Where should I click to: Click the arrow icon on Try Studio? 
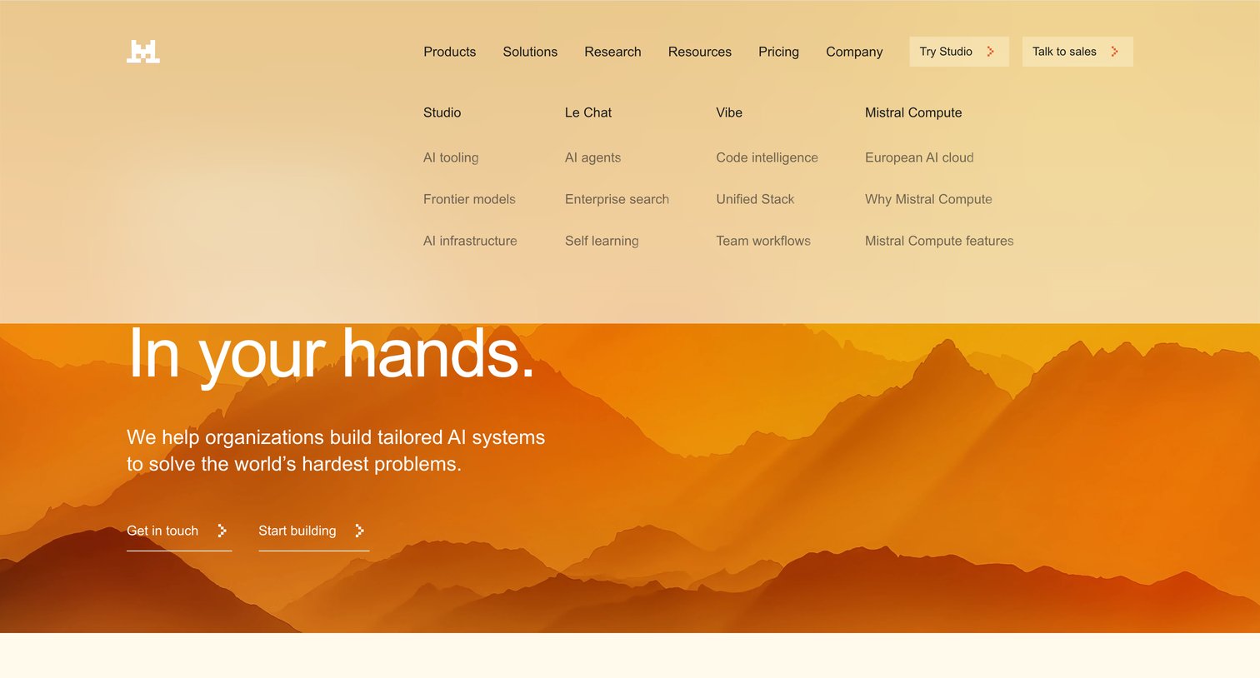click(x=990, y=52)
